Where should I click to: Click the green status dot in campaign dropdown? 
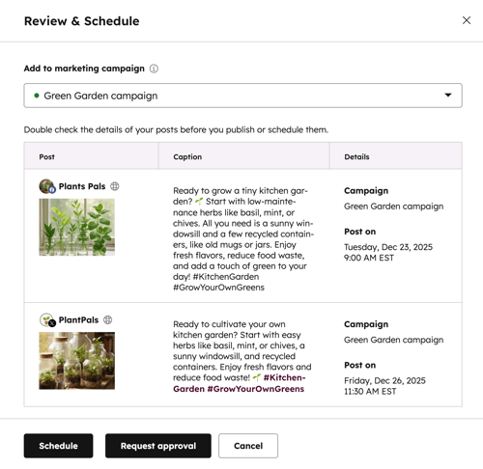(x=37, y=96)
